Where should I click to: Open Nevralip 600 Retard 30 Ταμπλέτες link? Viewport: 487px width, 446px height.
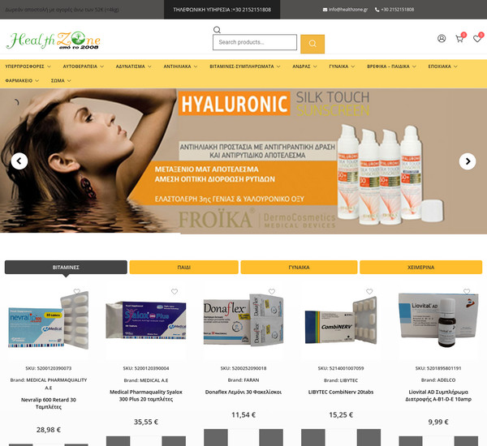(x=49, y=403)
